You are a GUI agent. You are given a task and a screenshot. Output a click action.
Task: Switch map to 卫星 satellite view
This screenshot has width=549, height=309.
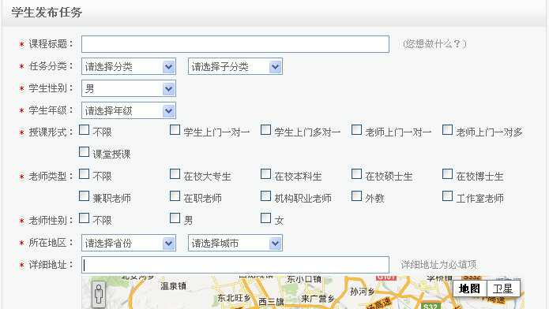tap(503, 289)
